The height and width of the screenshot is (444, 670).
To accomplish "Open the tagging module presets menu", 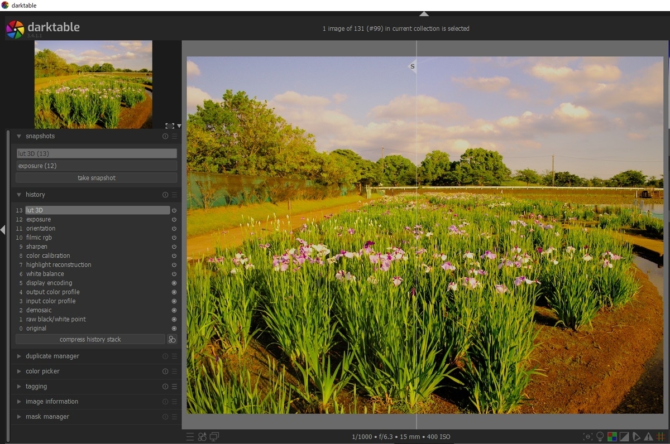I will click(174, 387).
